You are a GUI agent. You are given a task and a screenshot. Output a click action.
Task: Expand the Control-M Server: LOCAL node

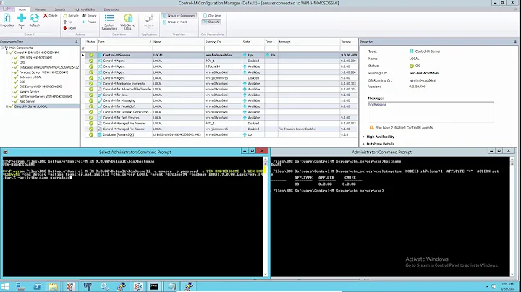click(7, 106)
